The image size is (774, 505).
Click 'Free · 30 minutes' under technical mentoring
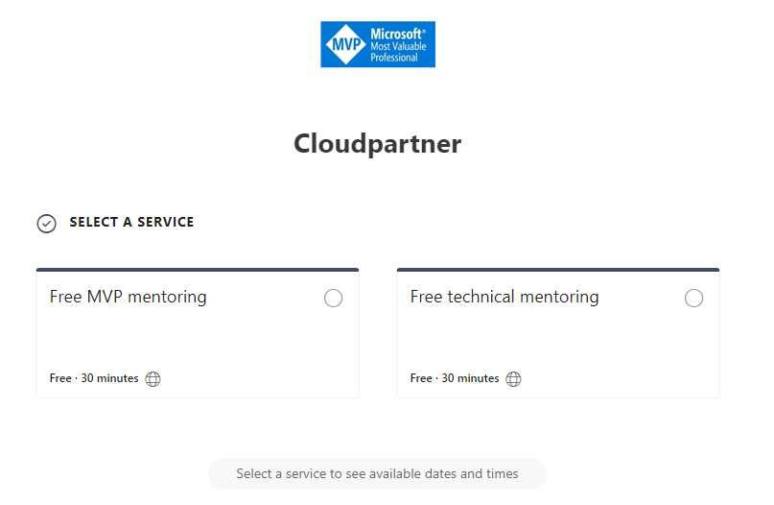455,378
